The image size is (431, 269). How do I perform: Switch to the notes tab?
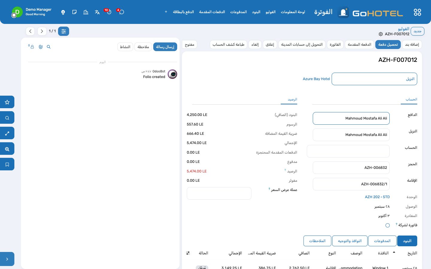click(317, 241)
